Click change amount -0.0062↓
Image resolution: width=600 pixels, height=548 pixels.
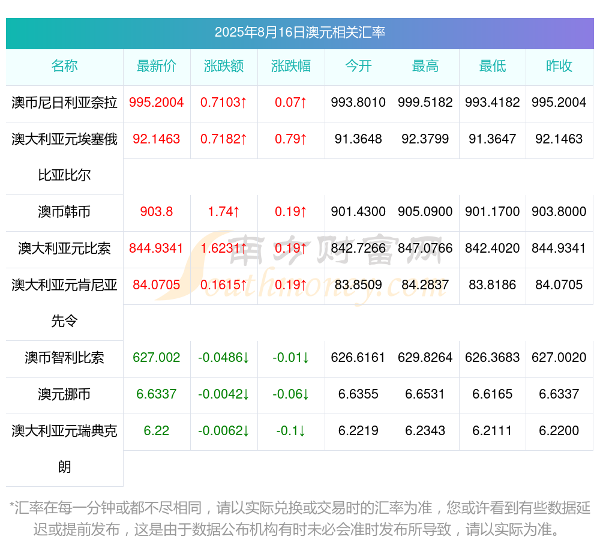pos(224,431)
